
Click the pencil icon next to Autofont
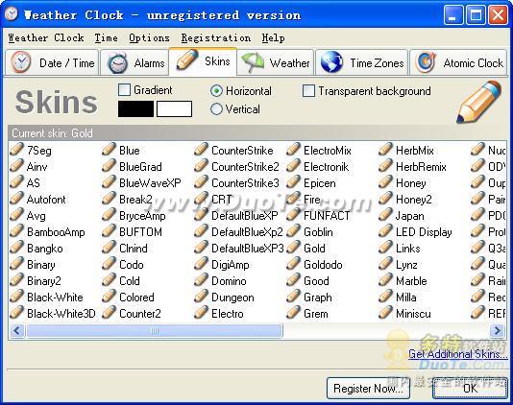pos(16,199)
